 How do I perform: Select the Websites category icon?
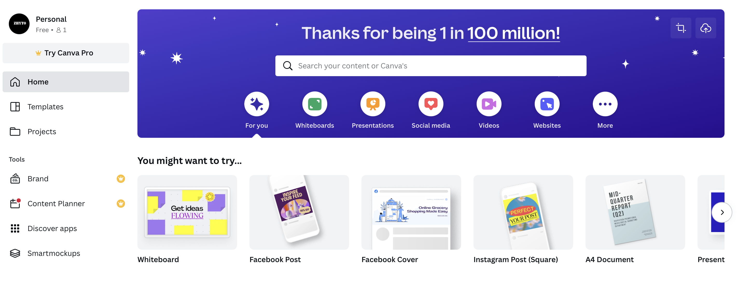click(x=547, y=104)
